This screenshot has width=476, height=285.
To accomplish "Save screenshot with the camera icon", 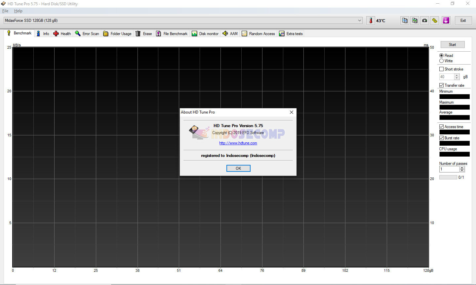I will pyautogui.click(x=424, y=21).
